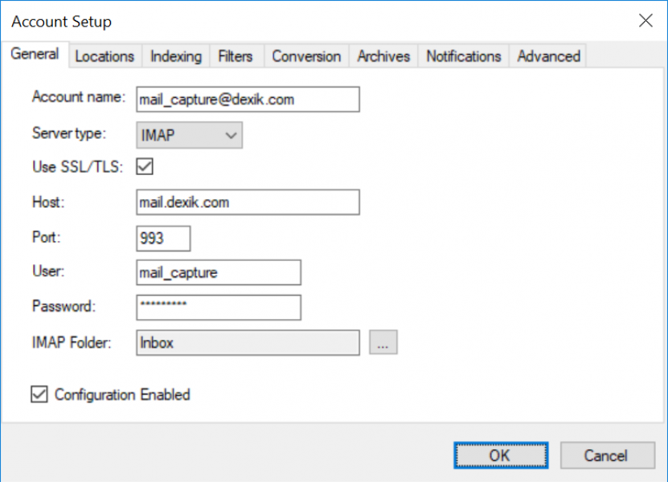Open the Locations tab
Screen dimensions: 668x482
(105, 56)
